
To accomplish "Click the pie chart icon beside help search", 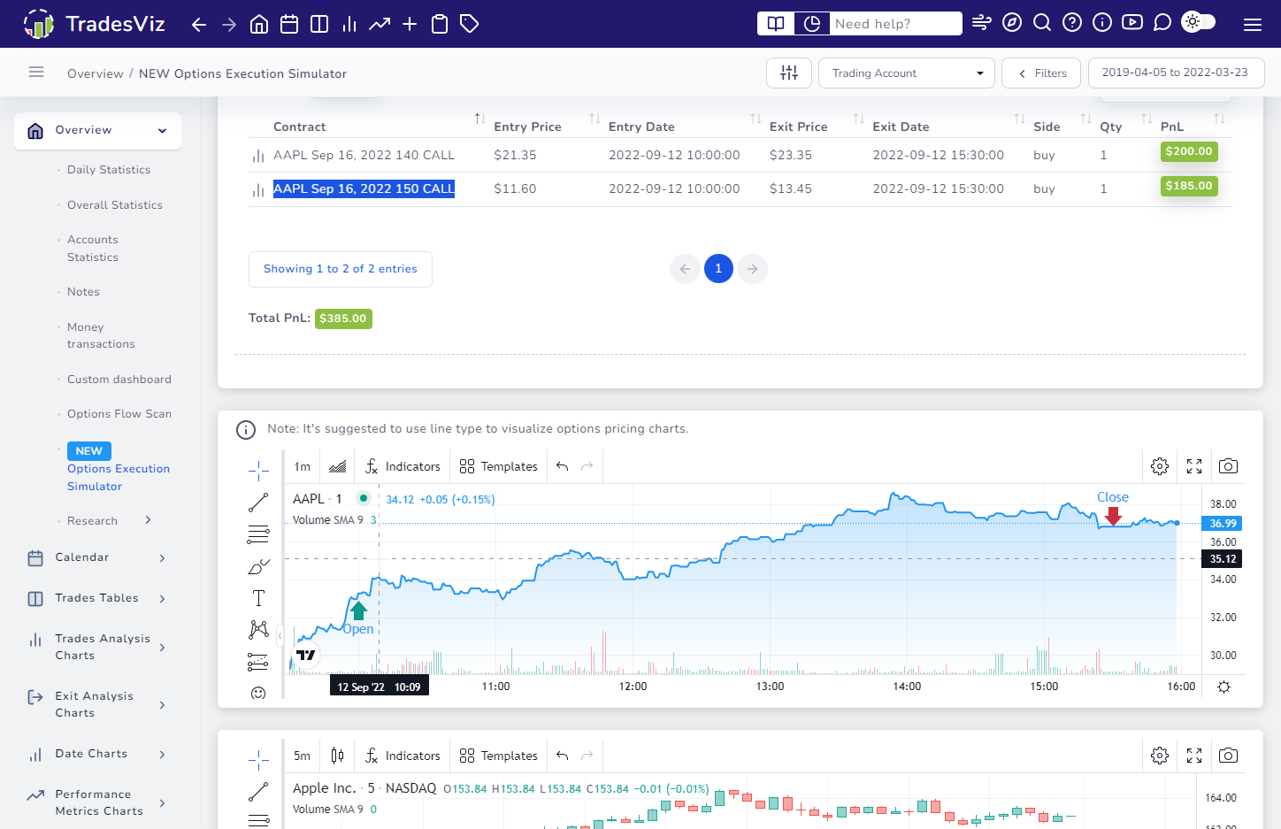I will pyautogui.click(x=811, y=24).
